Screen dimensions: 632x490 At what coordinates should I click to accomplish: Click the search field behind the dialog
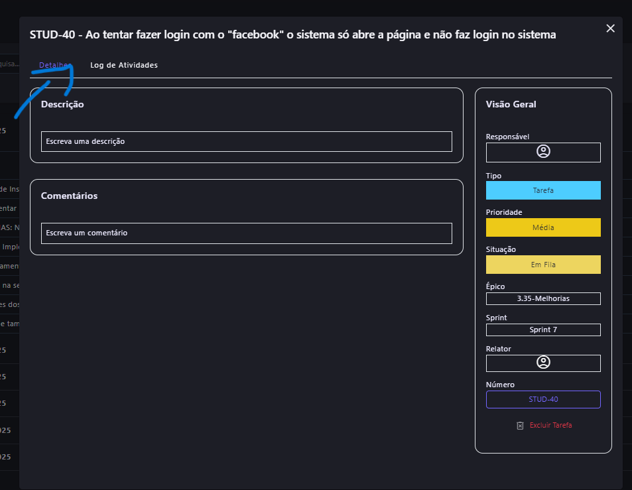9,64
